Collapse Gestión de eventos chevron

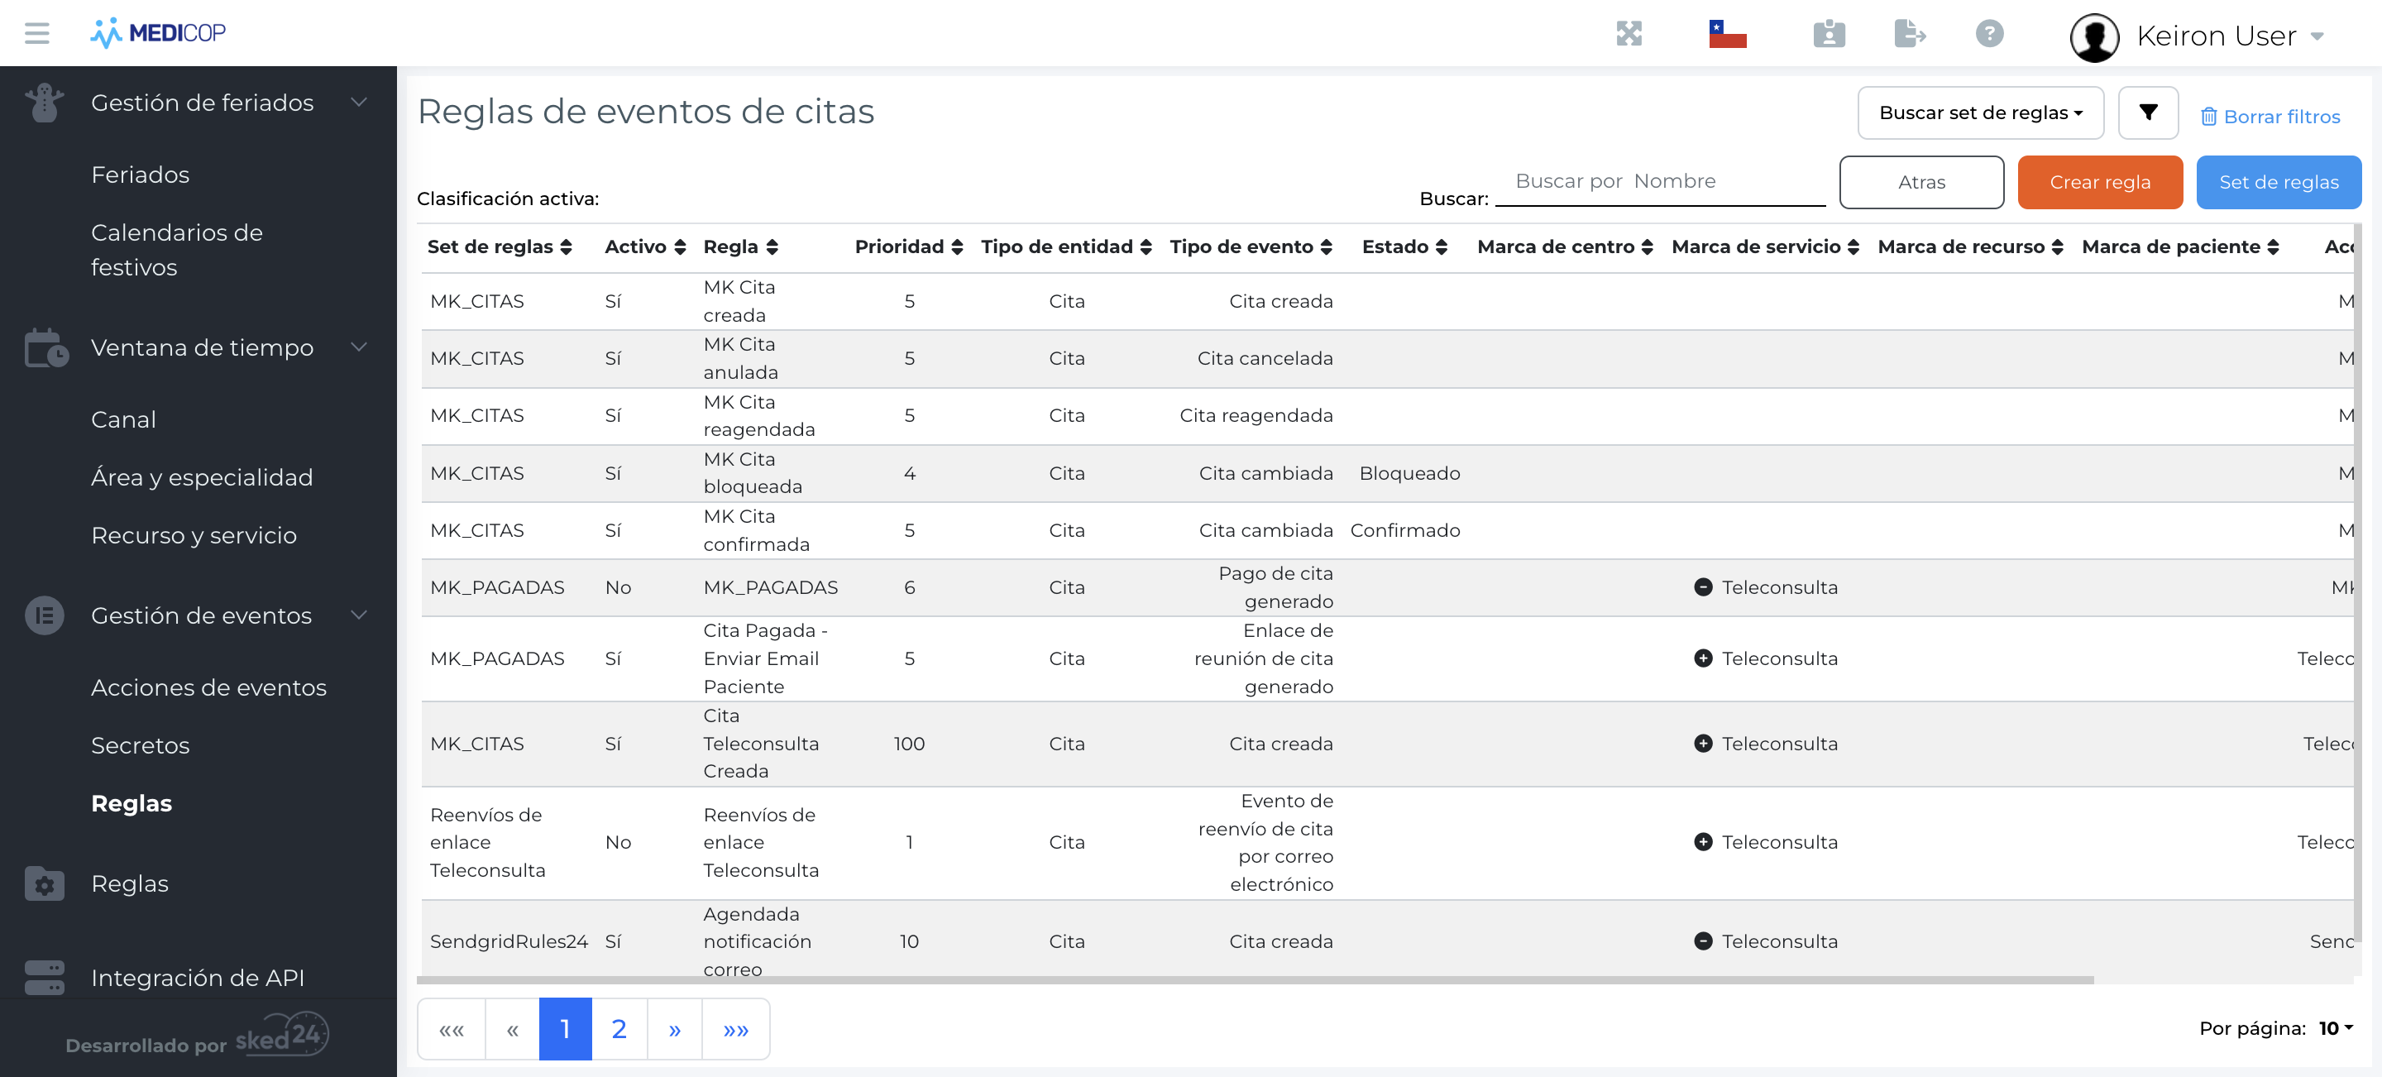click(359, 615)
